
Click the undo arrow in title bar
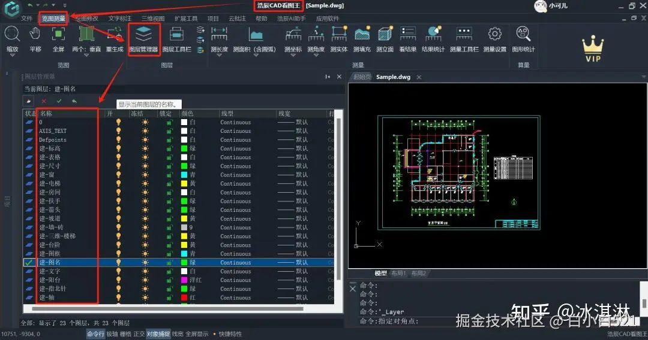pos(30,5)
